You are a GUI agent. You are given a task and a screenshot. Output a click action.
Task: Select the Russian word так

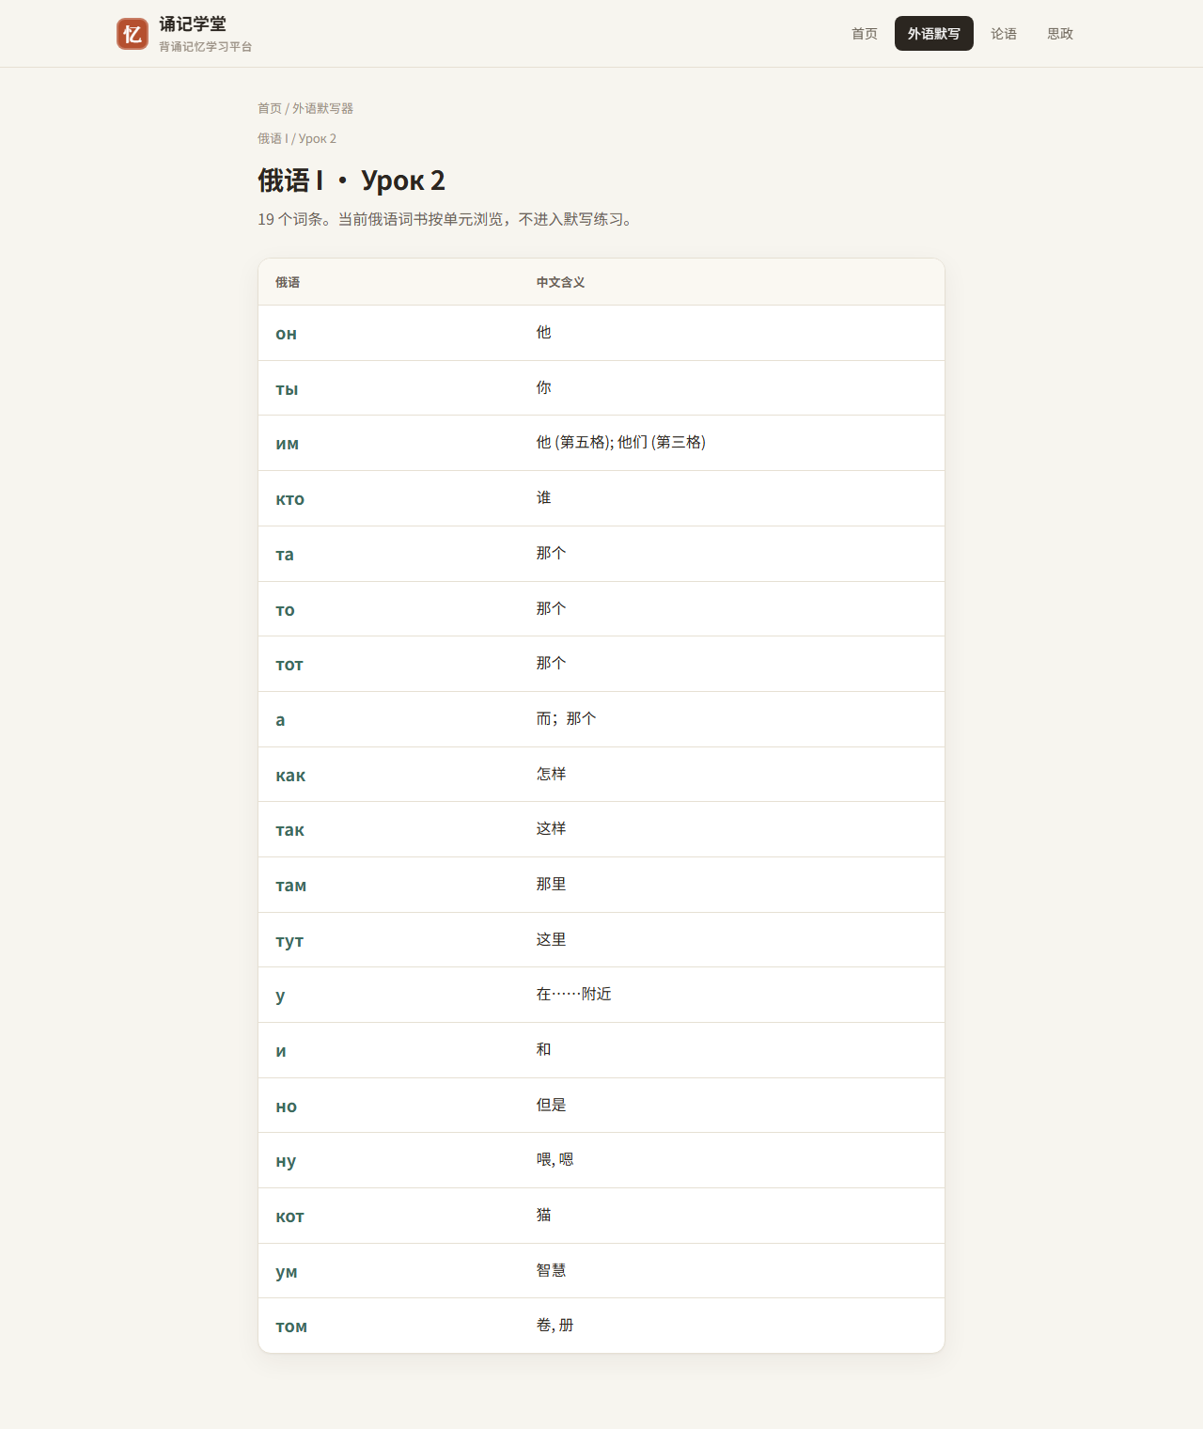(289, 830)
